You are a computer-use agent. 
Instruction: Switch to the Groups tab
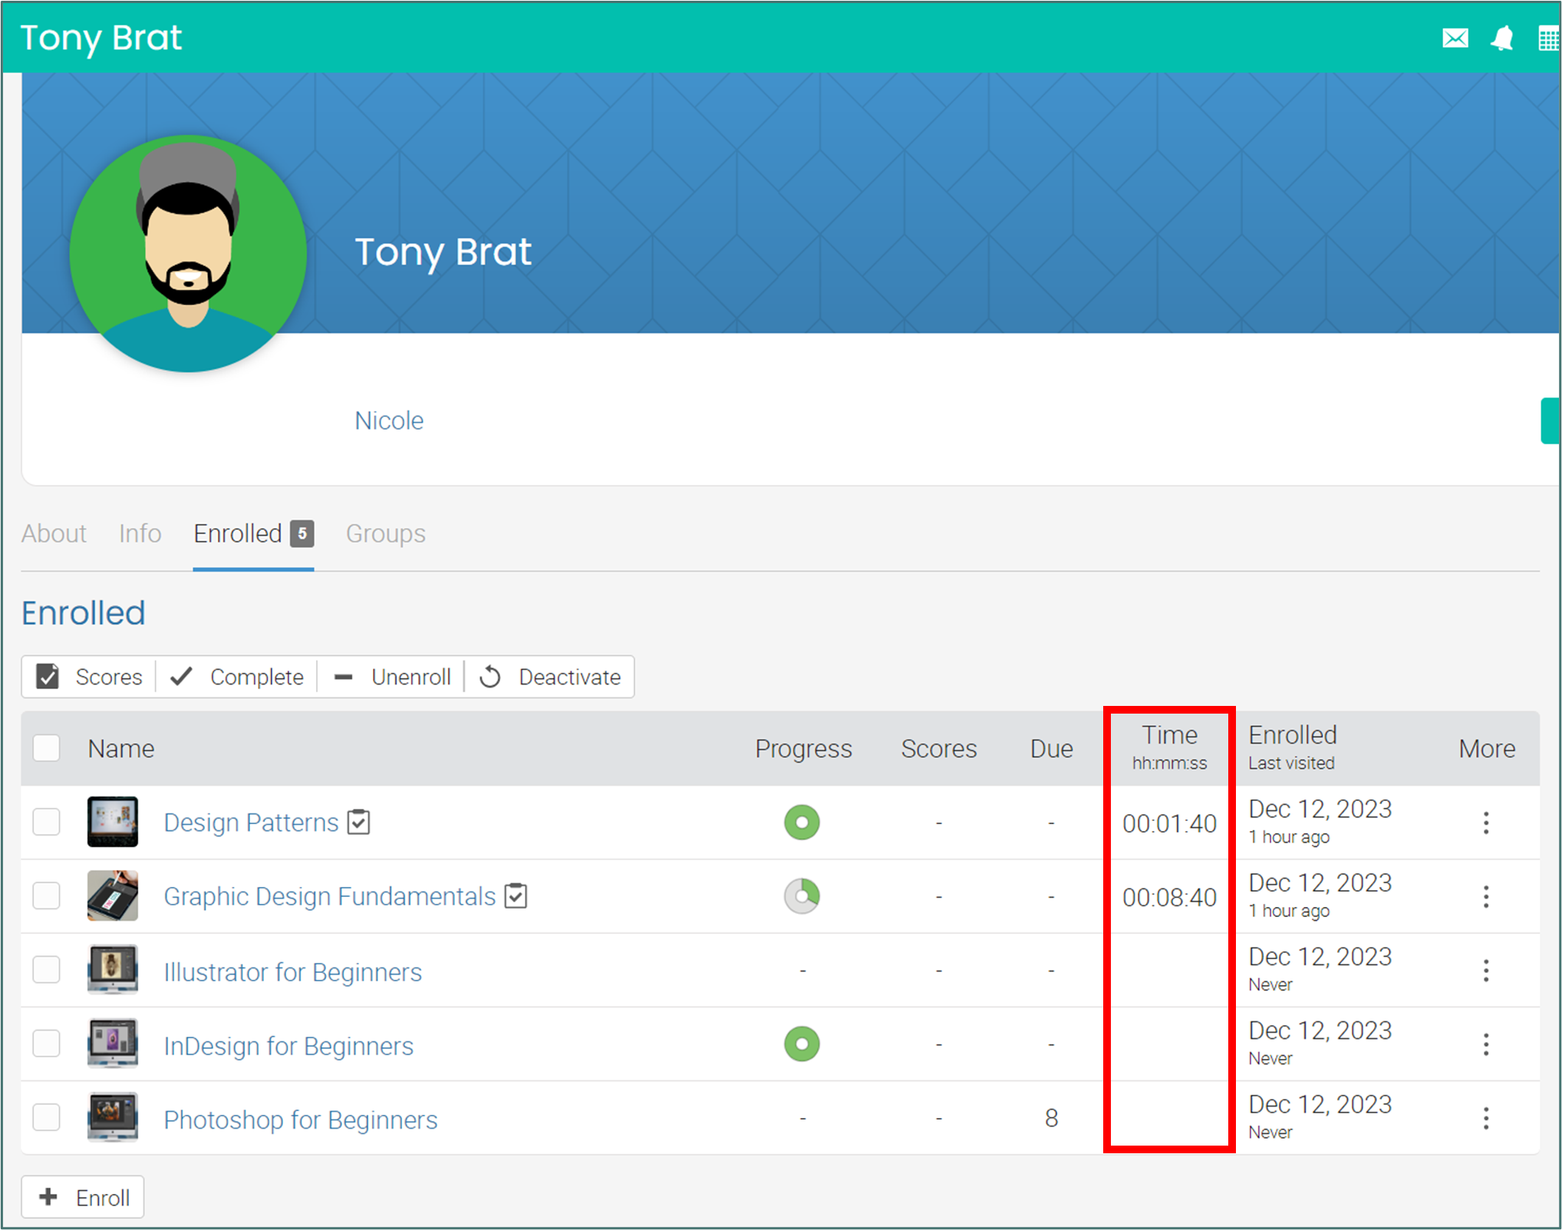pyautogui.click(x=385, y=533)
